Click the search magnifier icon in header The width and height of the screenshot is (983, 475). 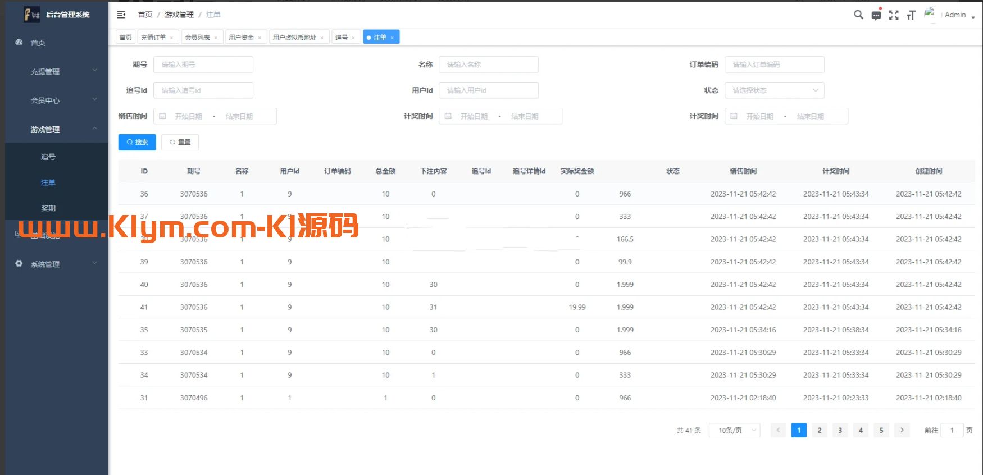(x=858, y=15)
